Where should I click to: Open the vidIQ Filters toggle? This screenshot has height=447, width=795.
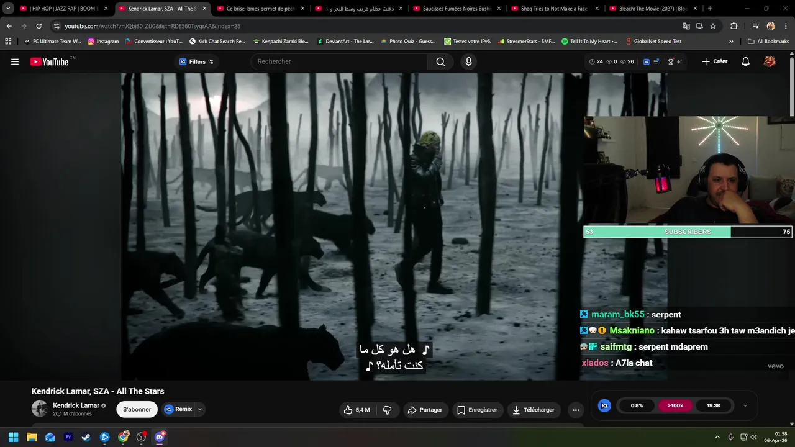point(196,61)
